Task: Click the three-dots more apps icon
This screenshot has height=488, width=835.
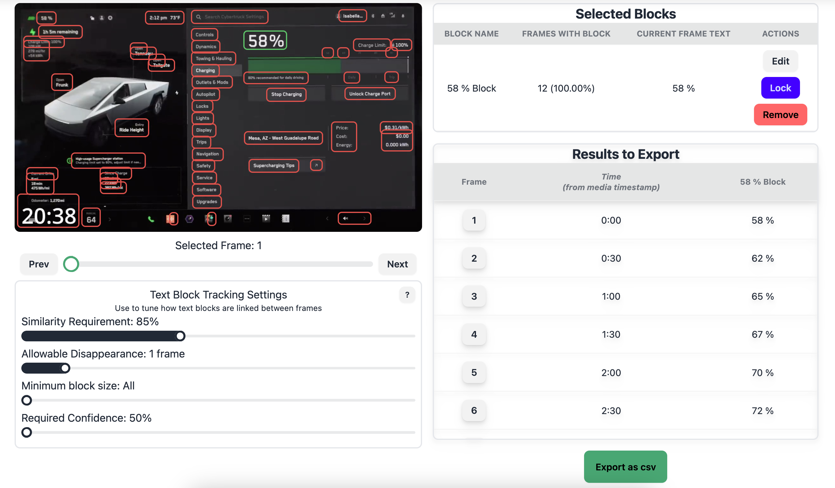Action: (x=247, y=218)
